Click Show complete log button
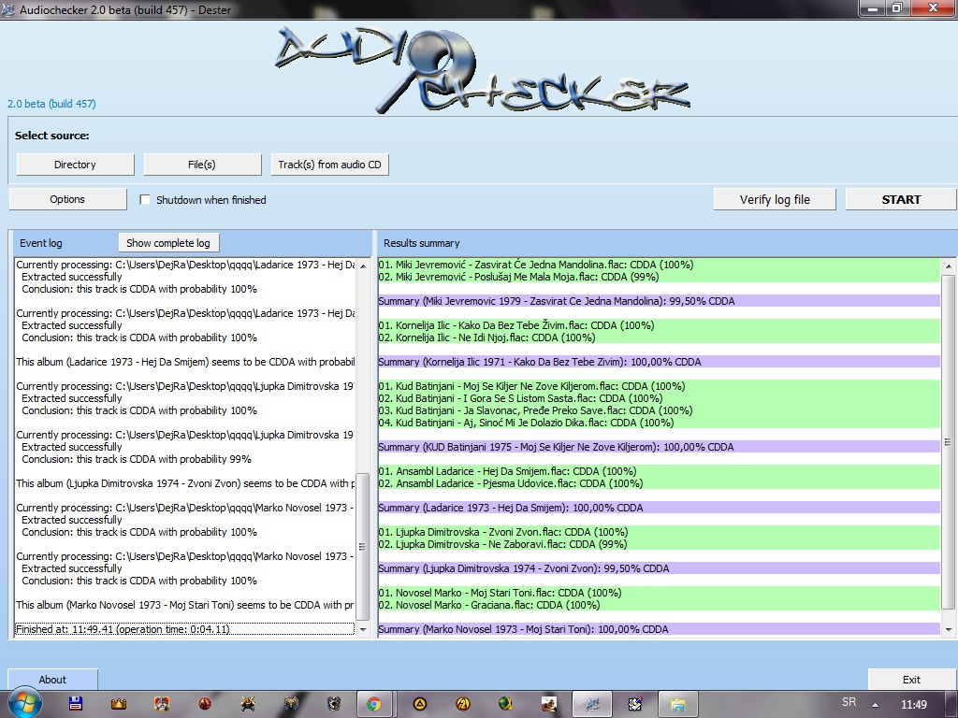Viewport: 958px width, 718px height. 168,243
